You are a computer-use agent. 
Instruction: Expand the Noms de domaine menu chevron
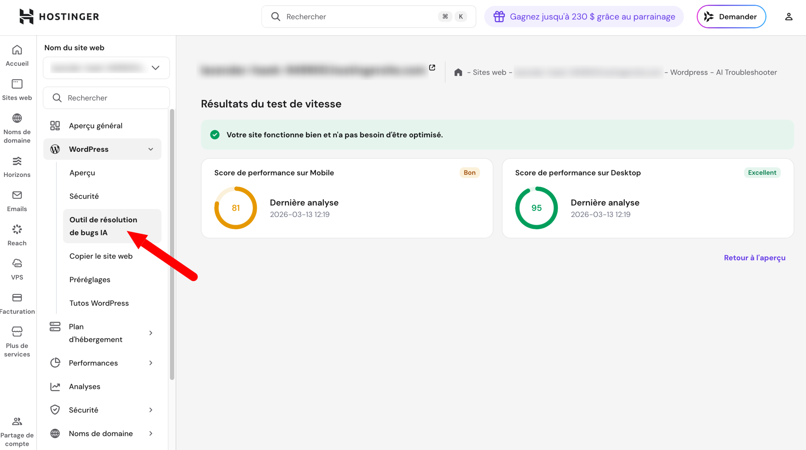pos(151,433)
